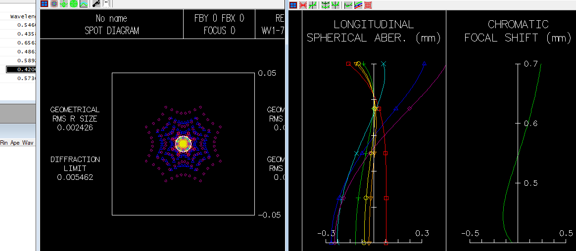Click the GEOMETRICAL RMS R SIZE value 0.002426
576x251 pixels.
[x=75, y=127]
